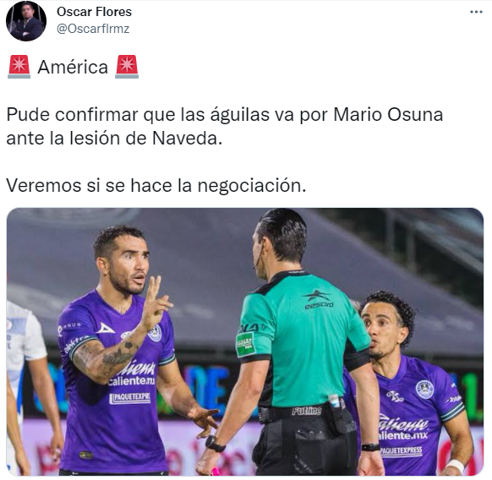This screenshot has width=492, height=480.
Task: Click the PAQUETEXPRESS logo on the left player's jersey
Action: 129,398
